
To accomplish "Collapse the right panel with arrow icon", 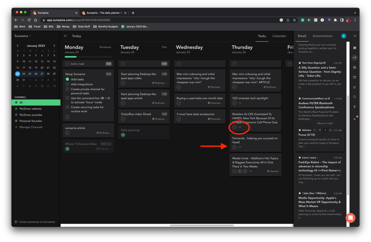I will click(354, 36).
